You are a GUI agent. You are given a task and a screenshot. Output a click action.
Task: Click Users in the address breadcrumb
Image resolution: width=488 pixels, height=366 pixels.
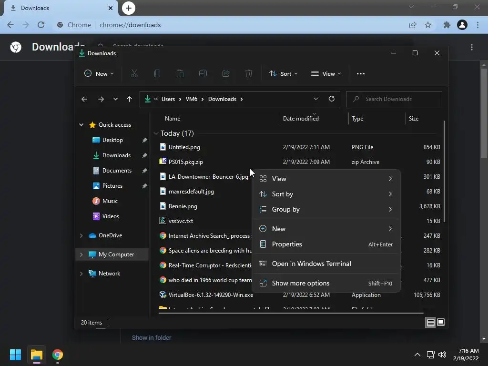[168, 99]
